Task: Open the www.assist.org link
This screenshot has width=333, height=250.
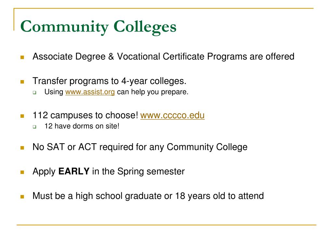Action: (x=90, y=92)
